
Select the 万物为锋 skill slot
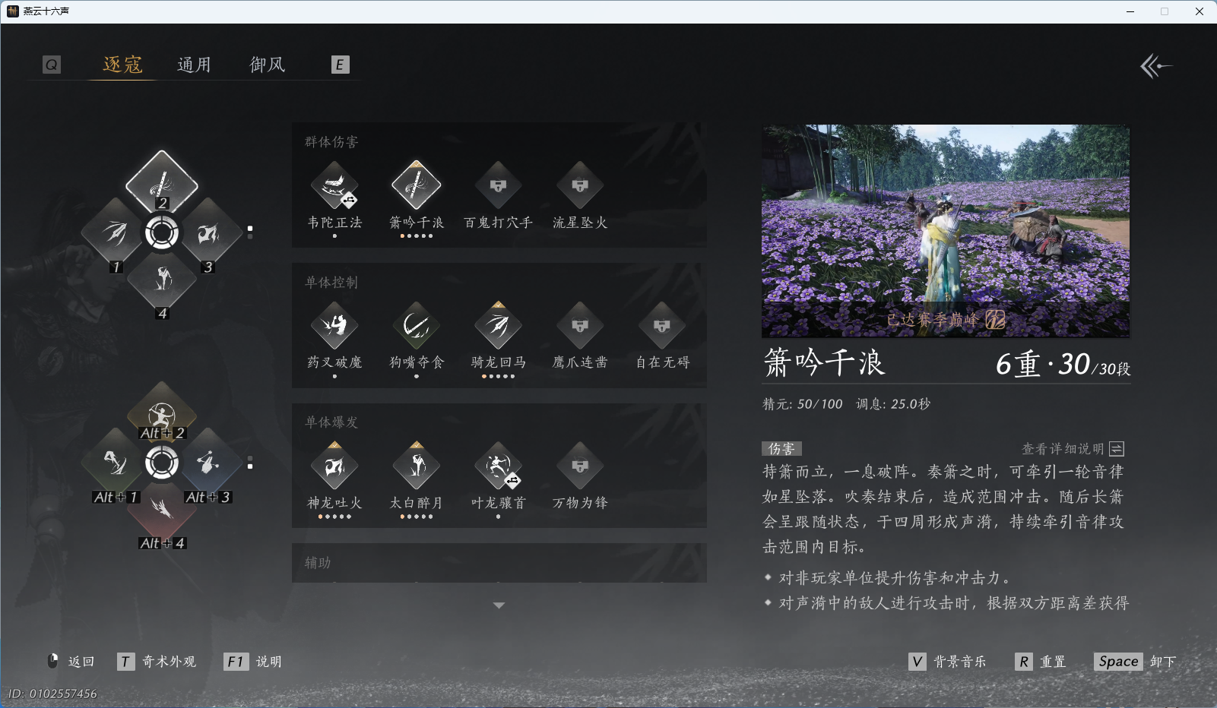pyautogui.click(x=579, y=465)
